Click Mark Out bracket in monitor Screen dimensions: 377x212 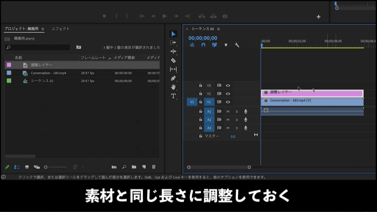coord(127,16)
